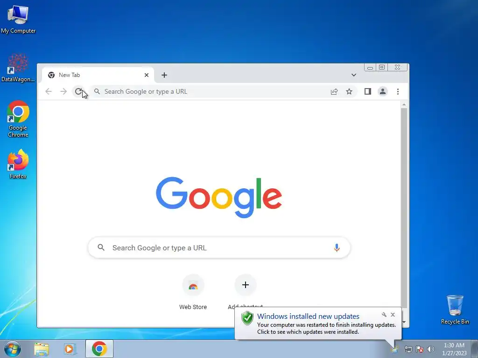Select the Firefox desktop shortcut
The width and height of the screenshot is (478, 358).
click(x=18, y=164)
